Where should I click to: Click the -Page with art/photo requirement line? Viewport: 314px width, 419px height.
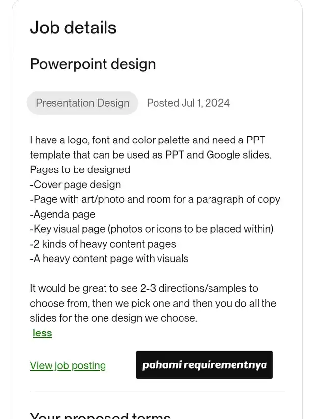[x=155, y=199]
